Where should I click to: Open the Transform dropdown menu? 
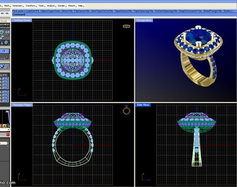click(31, 6)
